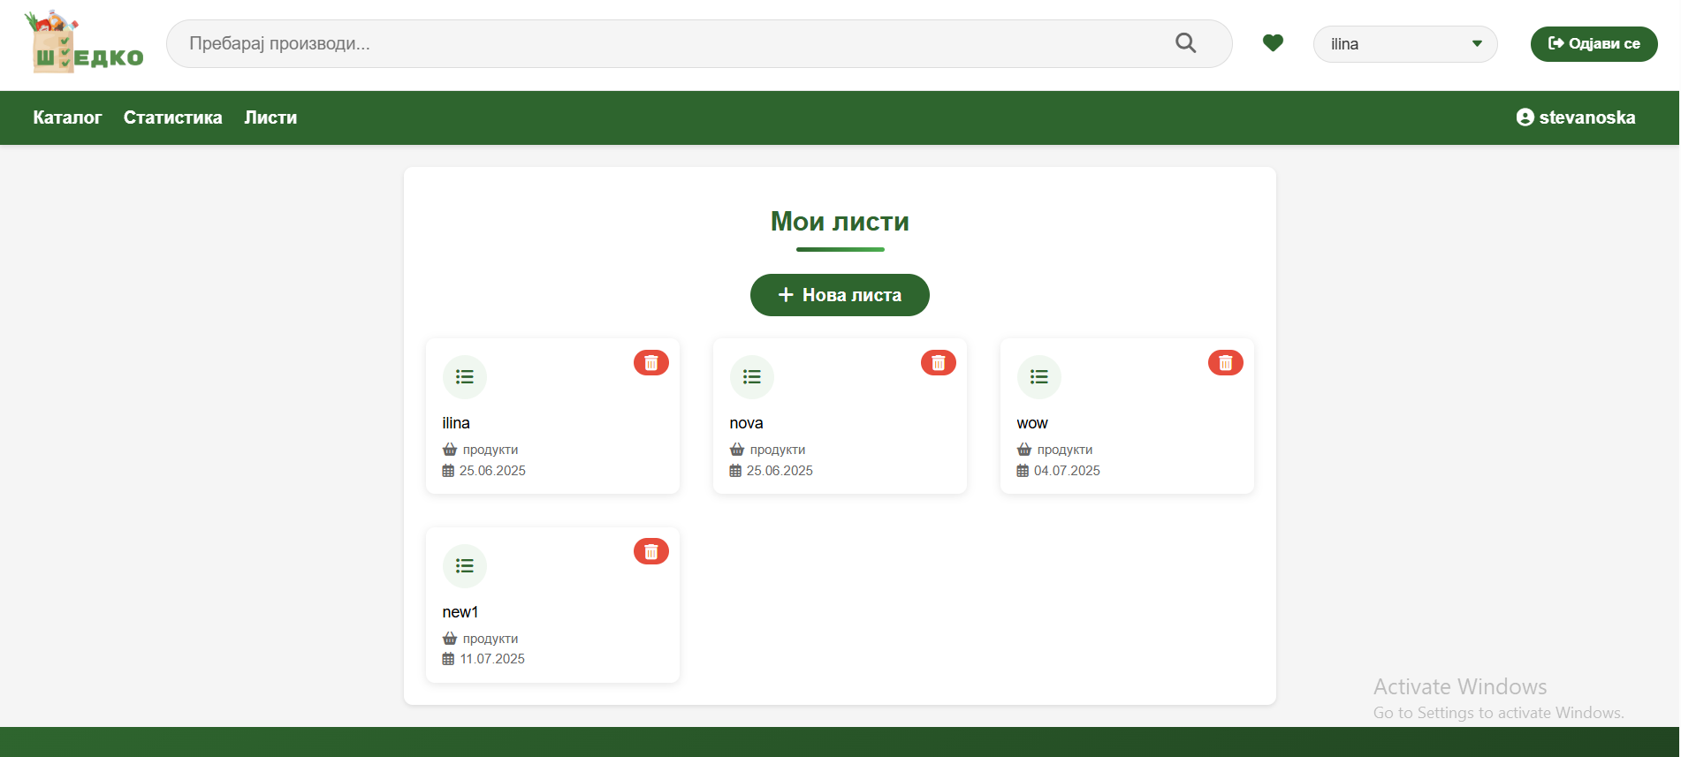Viewport: 1681px width, 757px height.
Task: Click the list icon on wow card
Action: pyautogui.click(x=1039, y=377)
